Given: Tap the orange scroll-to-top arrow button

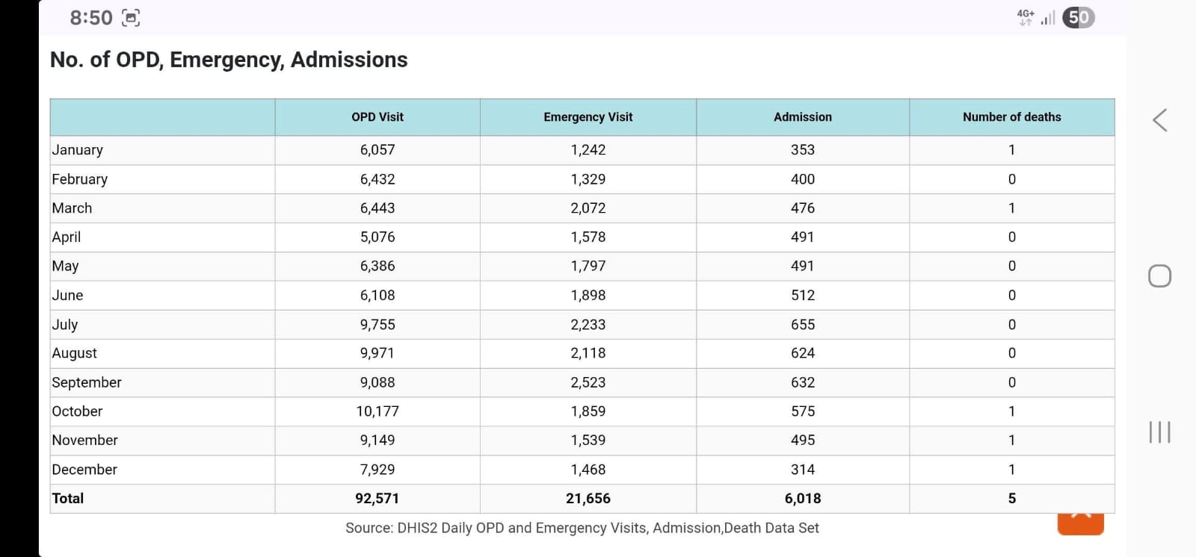Looking at the screenshot, I should point(1081,524).
